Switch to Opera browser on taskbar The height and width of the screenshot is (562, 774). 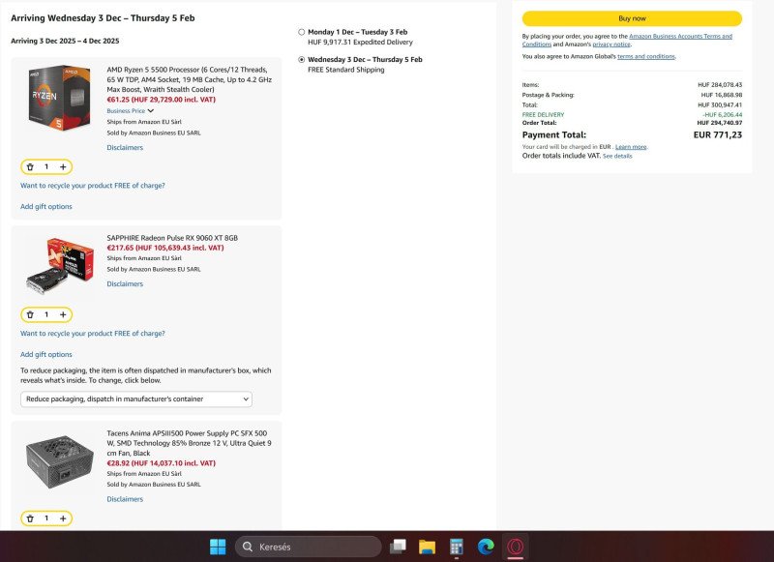516,547
